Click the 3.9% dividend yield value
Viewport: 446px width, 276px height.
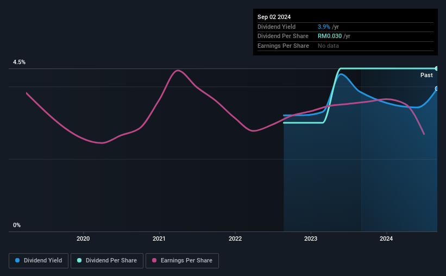pyautogui.click(x=324, y=27)
